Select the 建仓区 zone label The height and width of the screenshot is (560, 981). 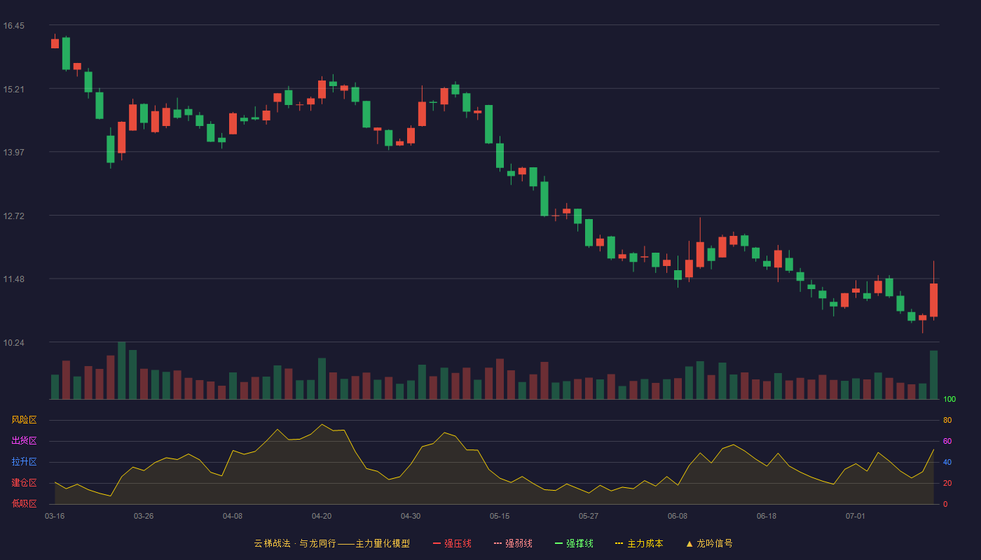24,483
